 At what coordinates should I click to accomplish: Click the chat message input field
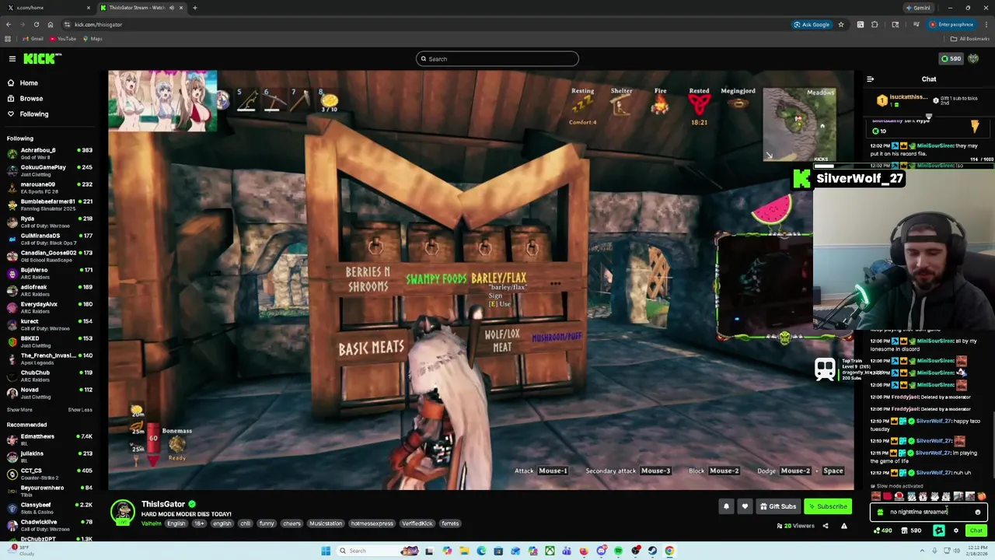(927, 512)
